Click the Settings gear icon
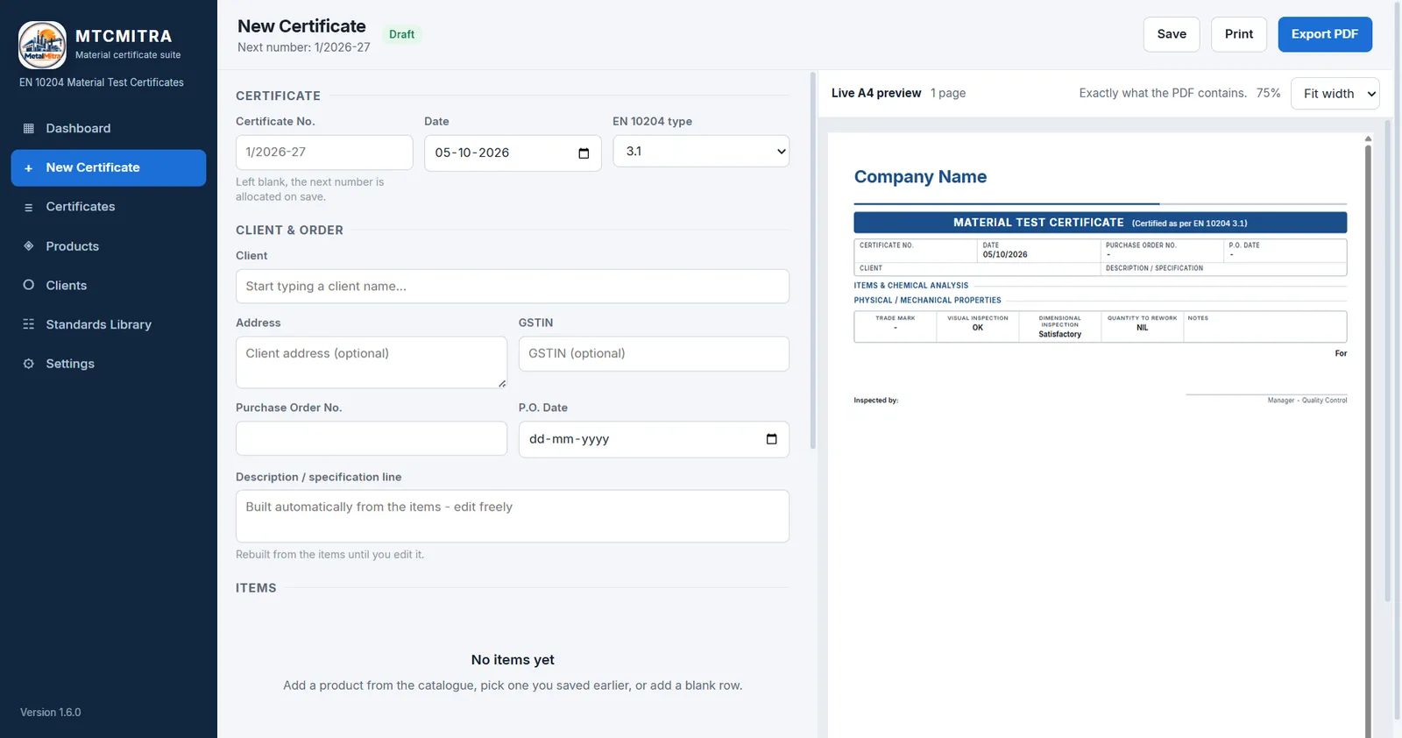Screen dimensions: 1402x738 [x=28, y=364]
